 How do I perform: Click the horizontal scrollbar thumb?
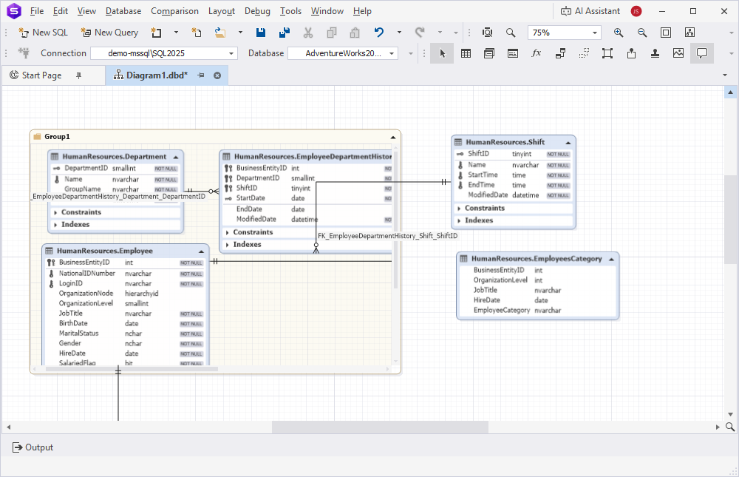[380, 427]
